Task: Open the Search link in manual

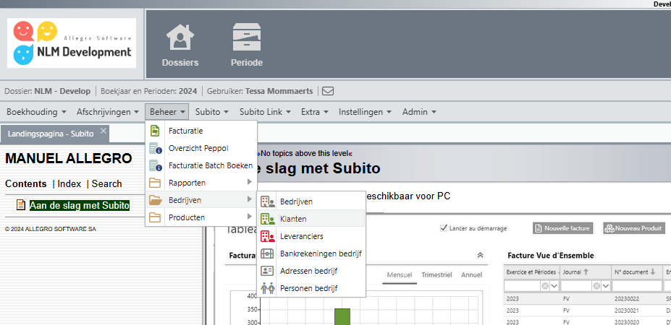Action: pyautogui.click(x=106, y=183)
